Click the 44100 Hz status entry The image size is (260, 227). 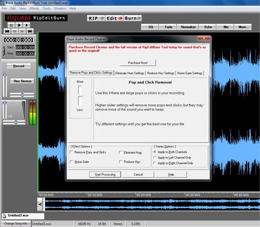(84, 224)
